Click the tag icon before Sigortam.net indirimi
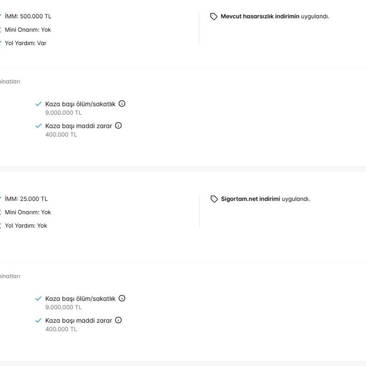The height and width of the screenshot is (366, 366). 214,199
